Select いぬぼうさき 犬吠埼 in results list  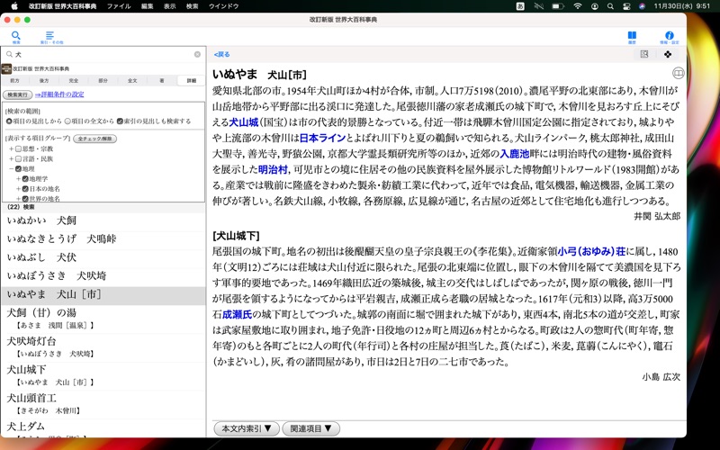(56, 275)
